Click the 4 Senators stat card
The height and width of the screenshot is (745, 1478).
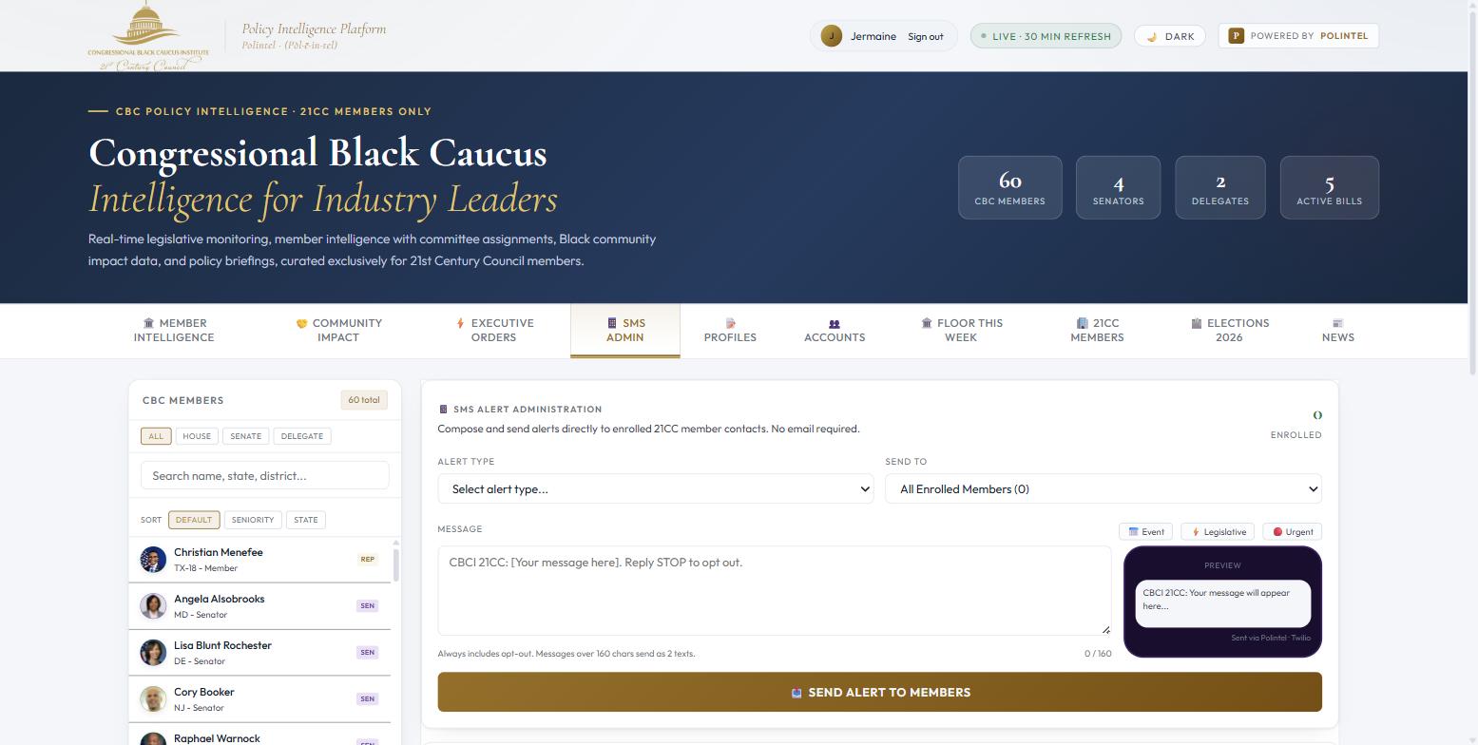click(x=1118, y=187)
